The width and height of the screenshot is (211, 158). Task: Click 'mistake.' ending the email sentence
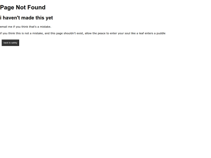(x=45, y=27)
